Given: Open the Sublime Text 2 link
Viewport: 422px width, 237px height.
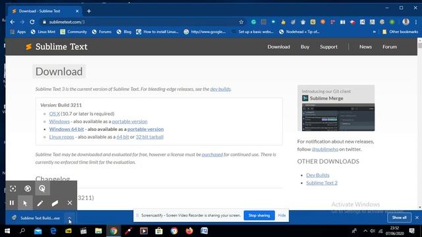Looking at the screenshot, I should (x=322, y=183).
